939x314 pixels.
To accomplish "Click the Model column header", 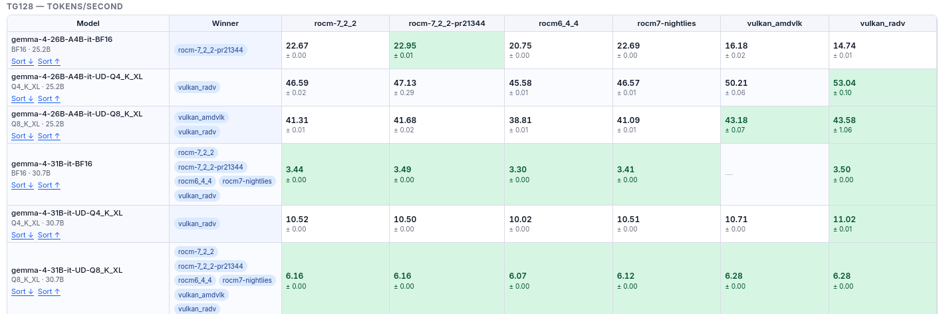I will (88, 23).
